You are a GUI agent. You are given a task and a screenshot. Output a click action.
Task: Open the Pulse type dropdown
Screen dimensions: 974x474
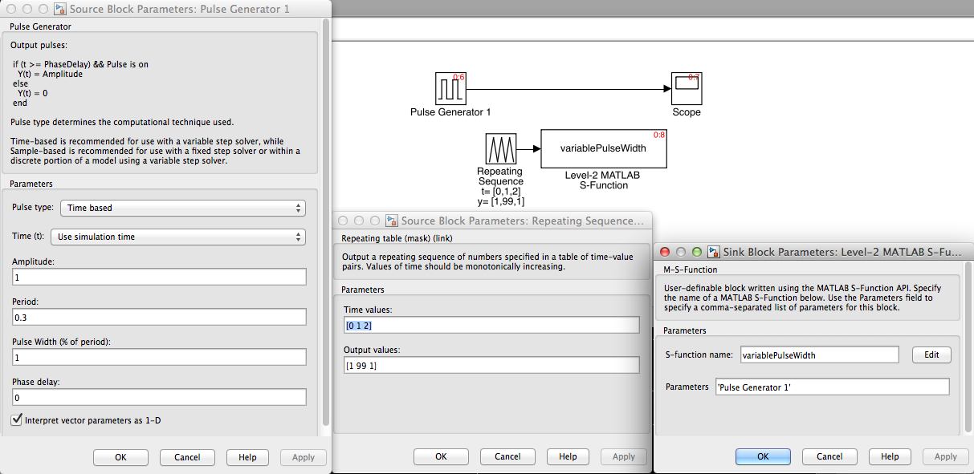click(182, 208)
